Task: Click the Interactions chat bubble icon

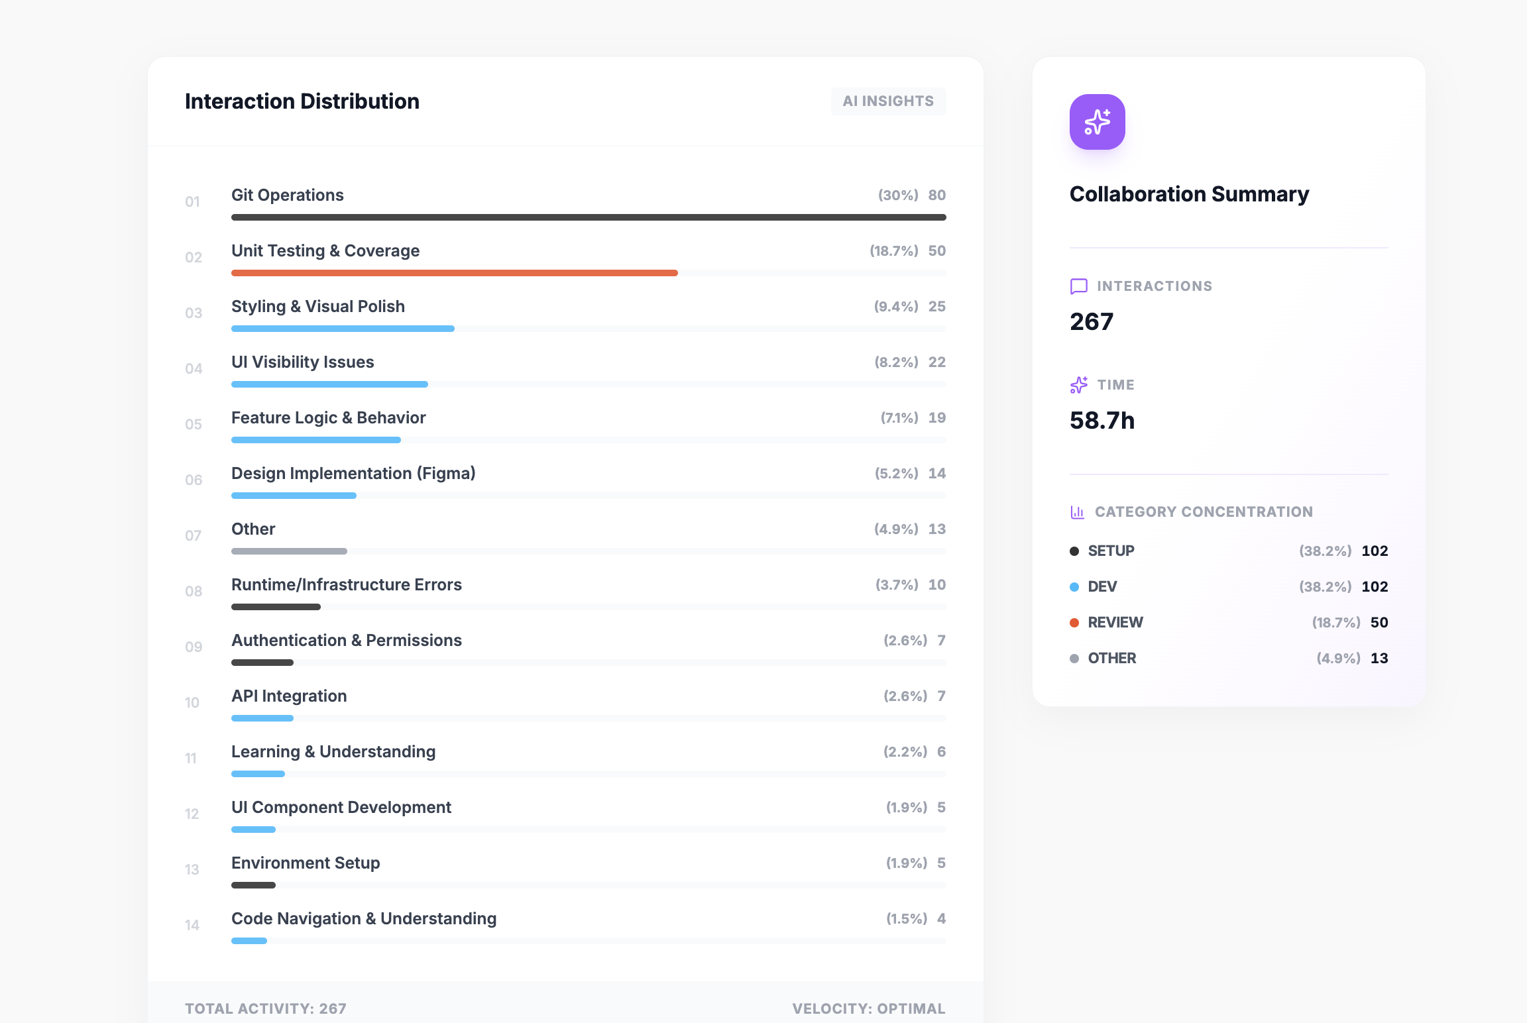Action: click(1078, 286)
